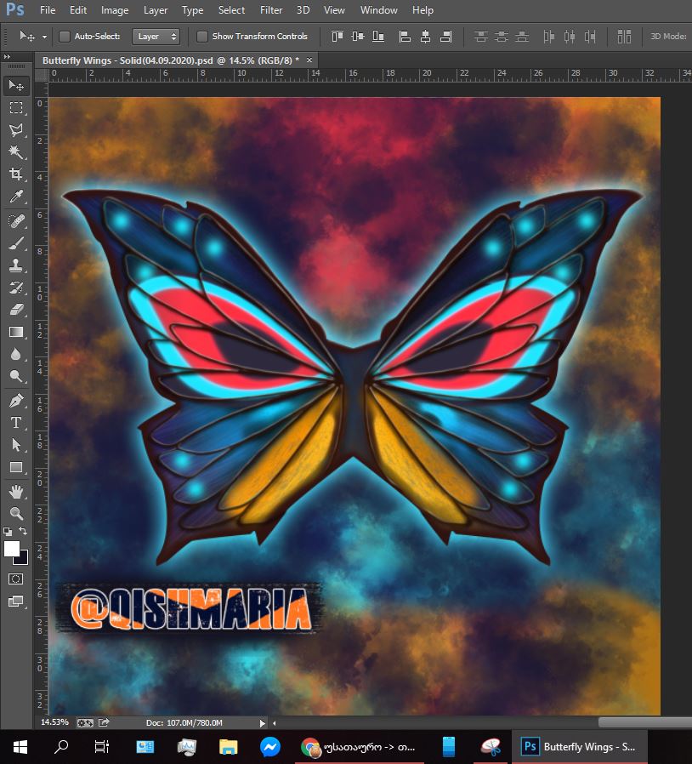This screenshot has width=692, height=764.
Task: Click the horizontal scrollbar thumb
Action: point(644,722)
